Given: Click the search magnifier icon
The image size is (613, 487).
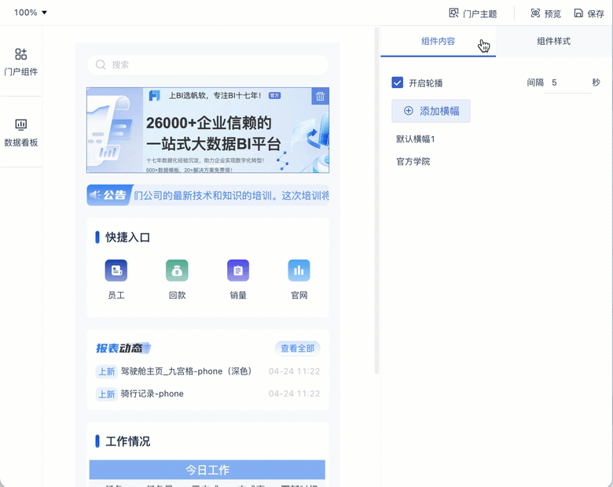Looking at the screenshot, I should click(x=101, y=65).
